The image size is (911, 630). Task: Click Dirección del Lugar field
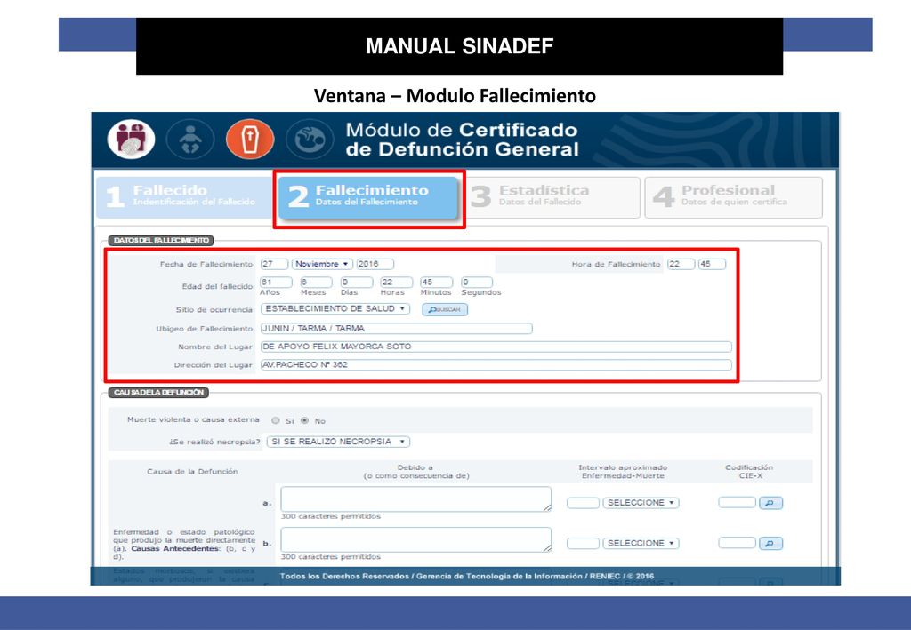pos(496,365)
